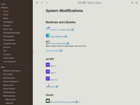Open Reverse Image Search in the sidebar
The image size is (140, 105).
pyautogui.click(x=12, y=71)
